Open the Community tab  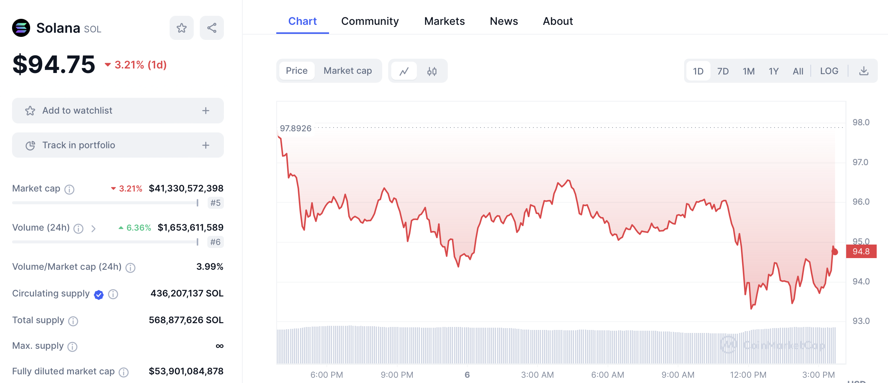click(x=370, y=21)
